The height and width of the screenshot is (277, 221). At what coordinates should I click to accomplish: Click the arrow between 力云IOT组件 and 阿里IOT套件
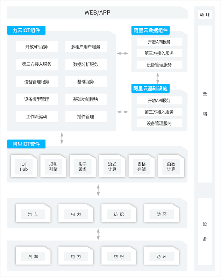click(x=62, y=138)
